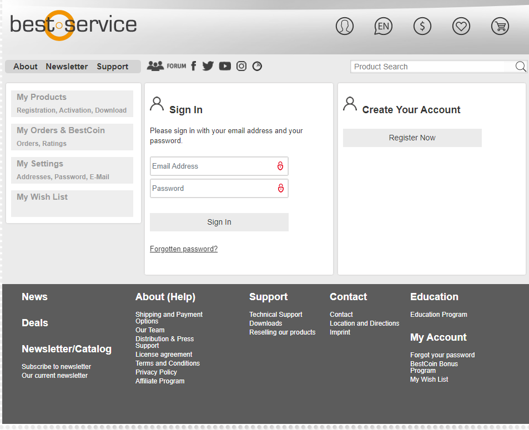Open the EN language selector icon
Viewport: 529px width, 430px height.
[383, 26]
